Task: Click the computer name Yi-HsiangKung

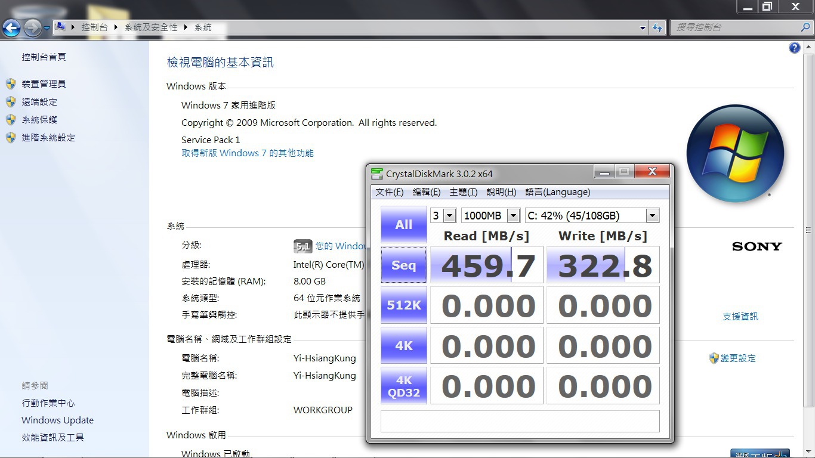Action: 325,358
